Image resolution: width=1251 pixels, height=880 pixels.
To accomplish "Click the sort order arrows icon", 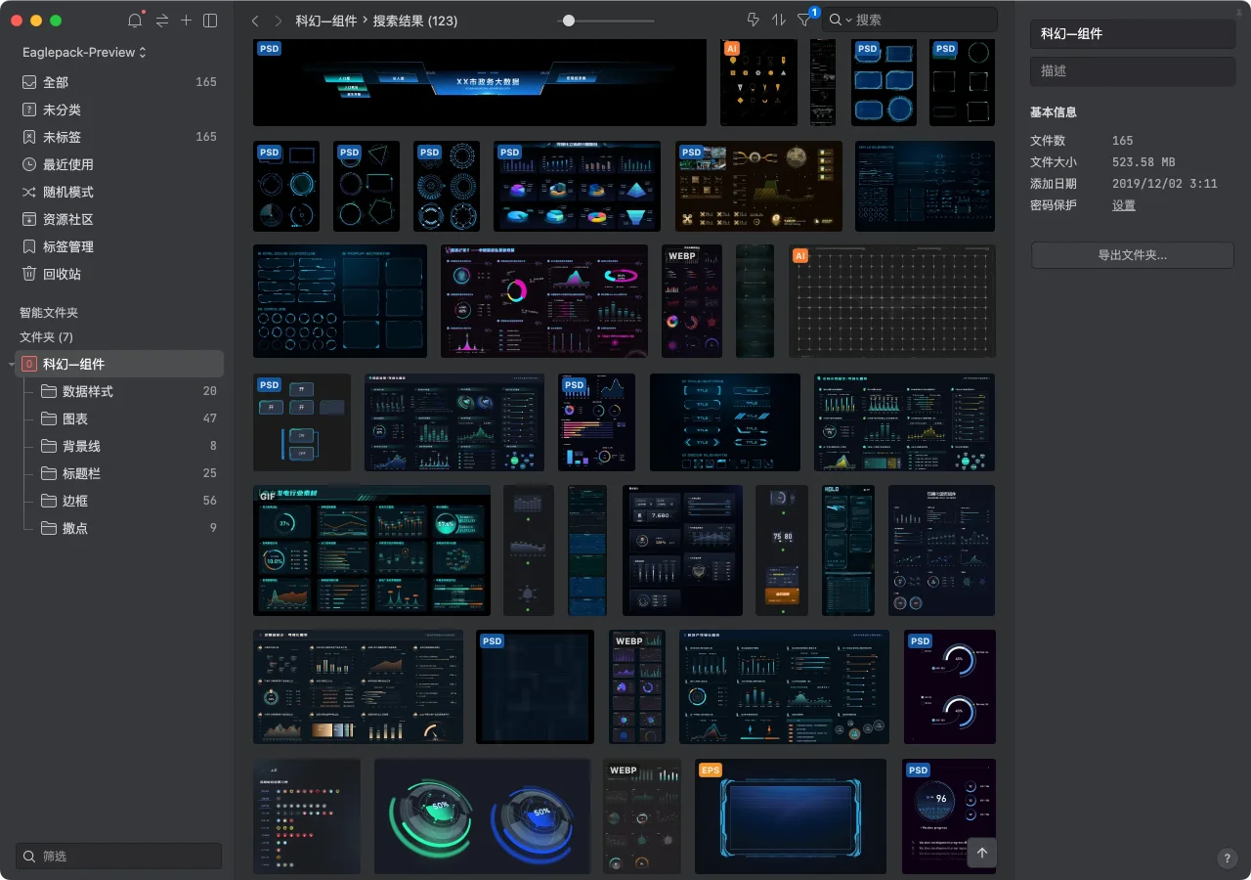I will pyautogui.click(x=779, y=21).
